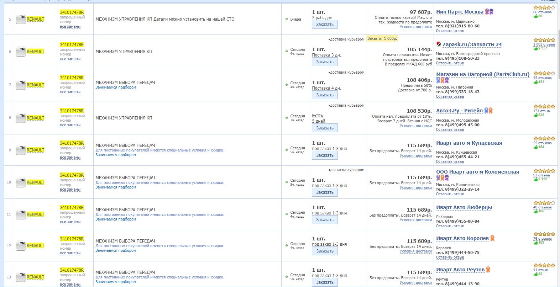The width and height of the screenshot is (560, 287).
Task: Click thumbs-up icon for Ник Партс Москва
Action: 535,16
